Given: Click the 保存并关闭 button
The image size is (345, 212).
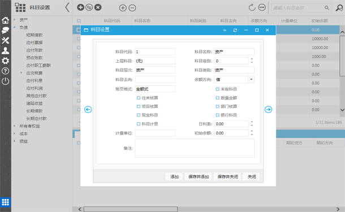Looking at the screenshot, I should 227,176.
